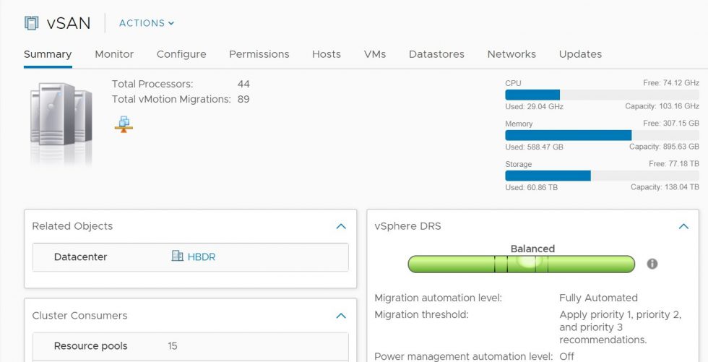Click the DRS Balanced level indicator
The width and height of the screenshot is (708, 362).
tap(521, 264)
